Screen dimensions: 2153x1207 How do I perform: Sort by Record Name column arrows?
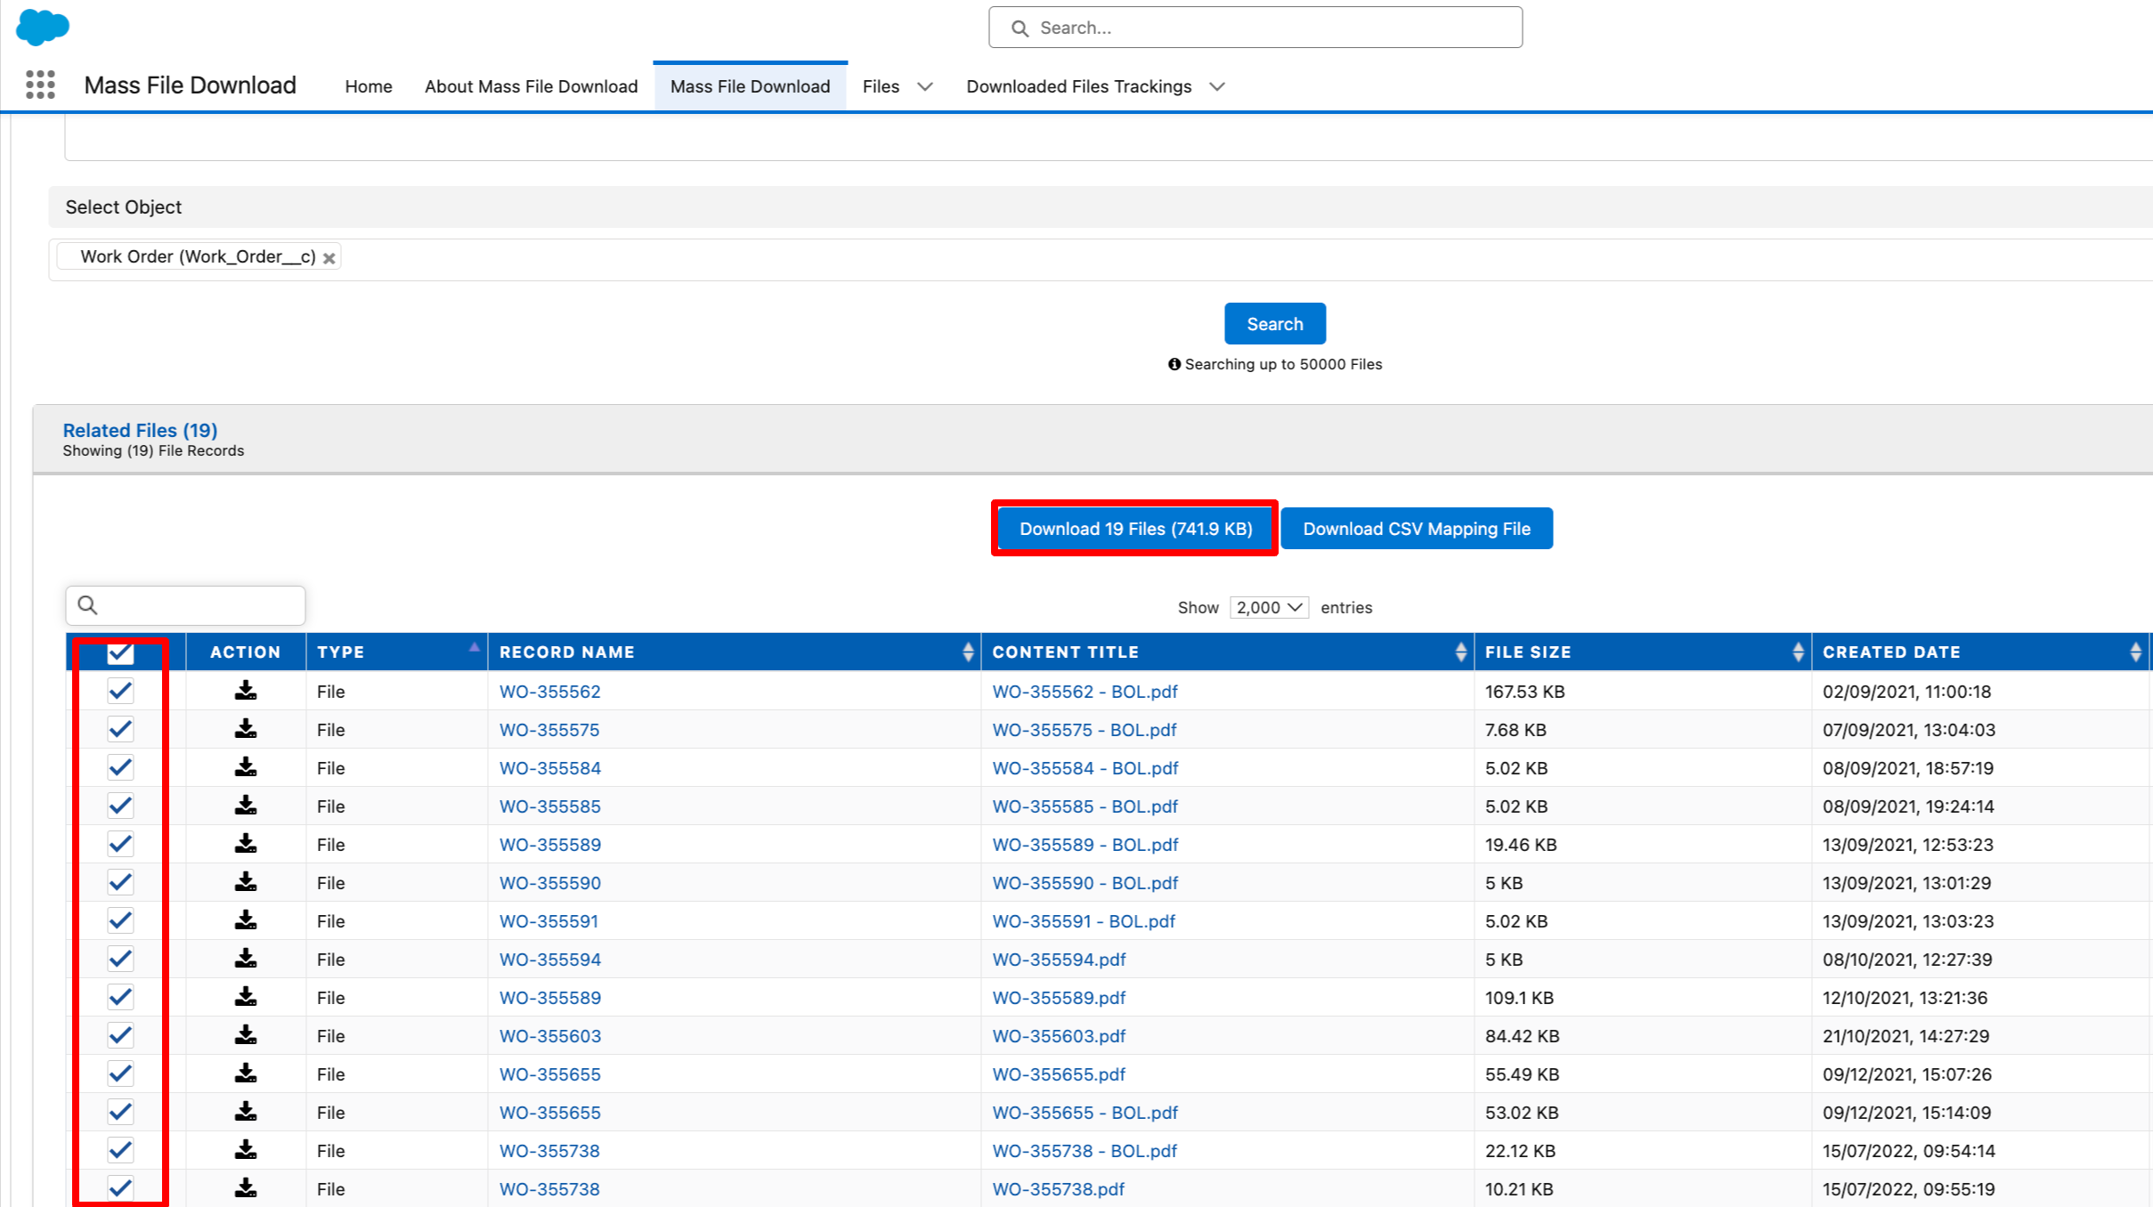[968, 652]
